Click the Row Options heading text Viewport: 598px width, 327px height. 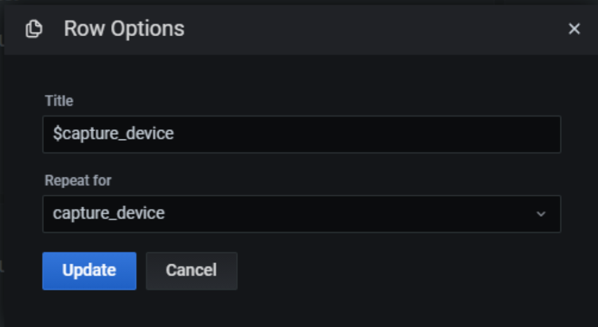pyautogui.click(x=124, y=29)
